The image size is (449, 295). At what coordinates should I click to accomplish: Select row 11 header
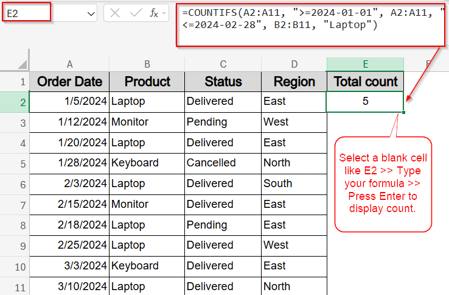point(15,286)
